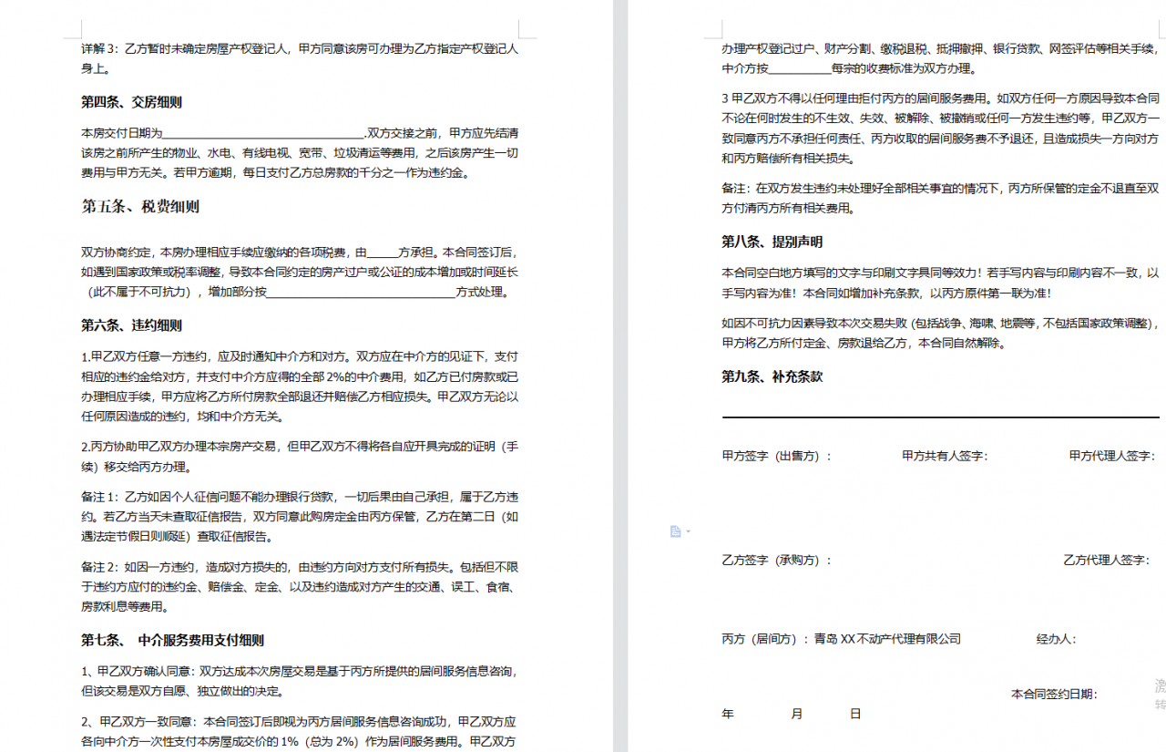Image resolution: width=1166 pixels, height=752 pixels.
Task: Click the right-page "备注：" paragraph about 定金
Action: (x=940, y=199)
